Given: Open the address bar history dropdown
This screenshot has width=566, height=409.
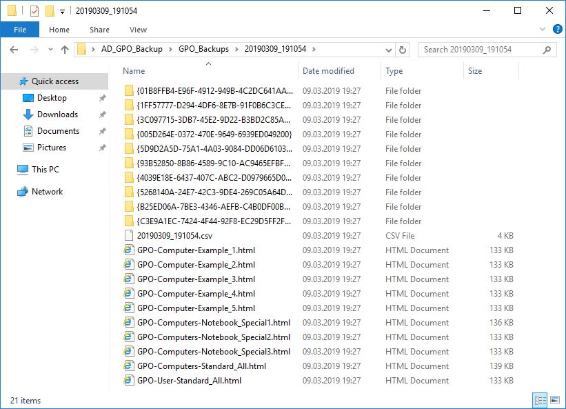Looking at the screenshot, I should pyautogui.click(x=388, y=50).
